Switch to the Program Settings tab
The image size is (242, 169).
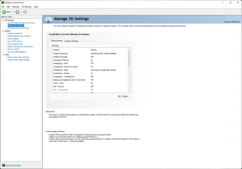pyautogui.click(x=71, y=41)
